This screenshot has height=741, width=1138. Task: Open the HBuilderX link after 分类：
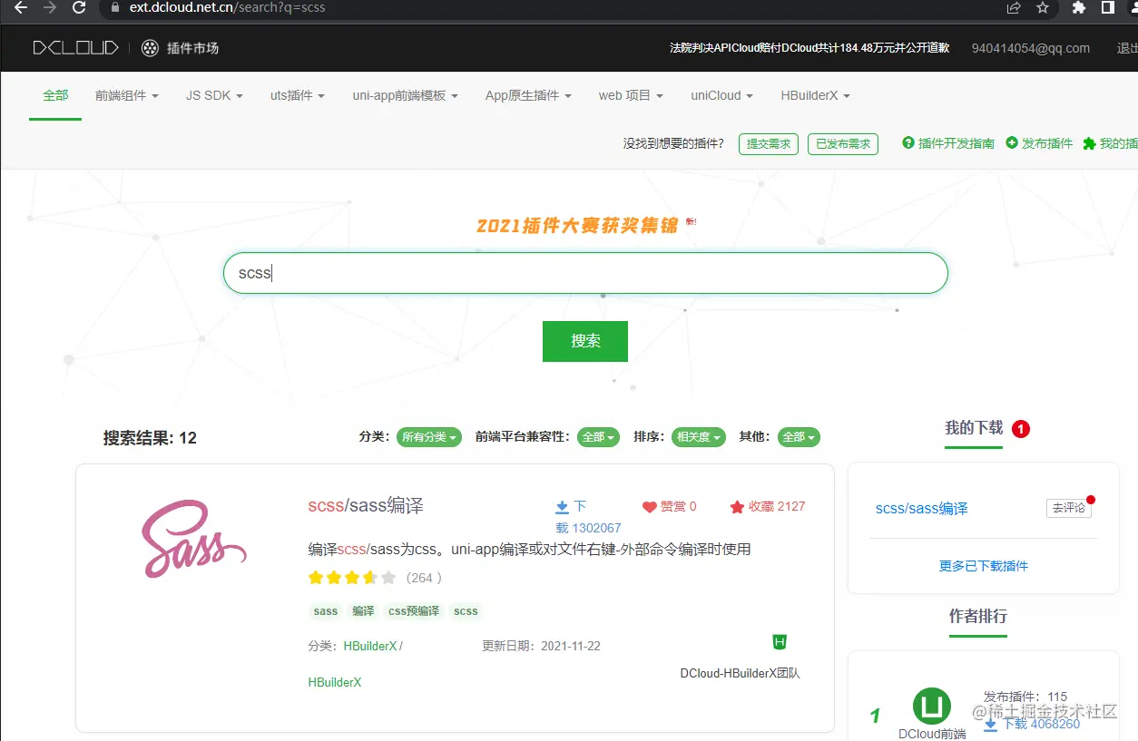(x=369, y=647)
